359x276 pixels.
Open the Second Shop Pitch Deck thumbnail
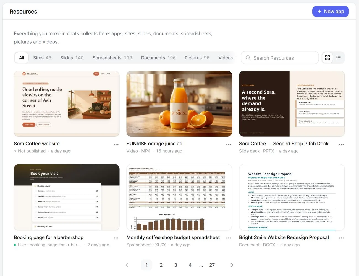(292, 104)
